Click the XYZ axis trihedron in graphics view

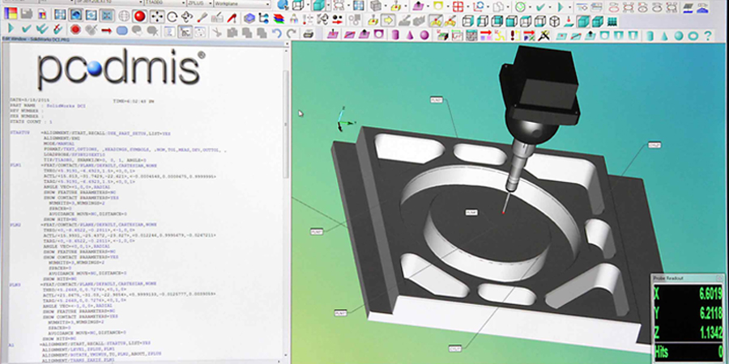coord(343,120)
